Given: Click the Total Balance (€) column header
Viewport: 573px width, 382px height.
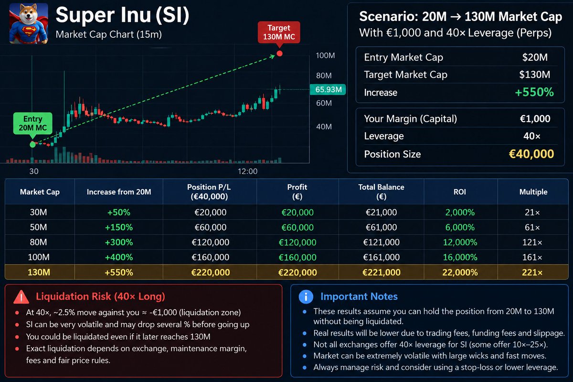Looking at the screenshot, I should pos(381,191).
